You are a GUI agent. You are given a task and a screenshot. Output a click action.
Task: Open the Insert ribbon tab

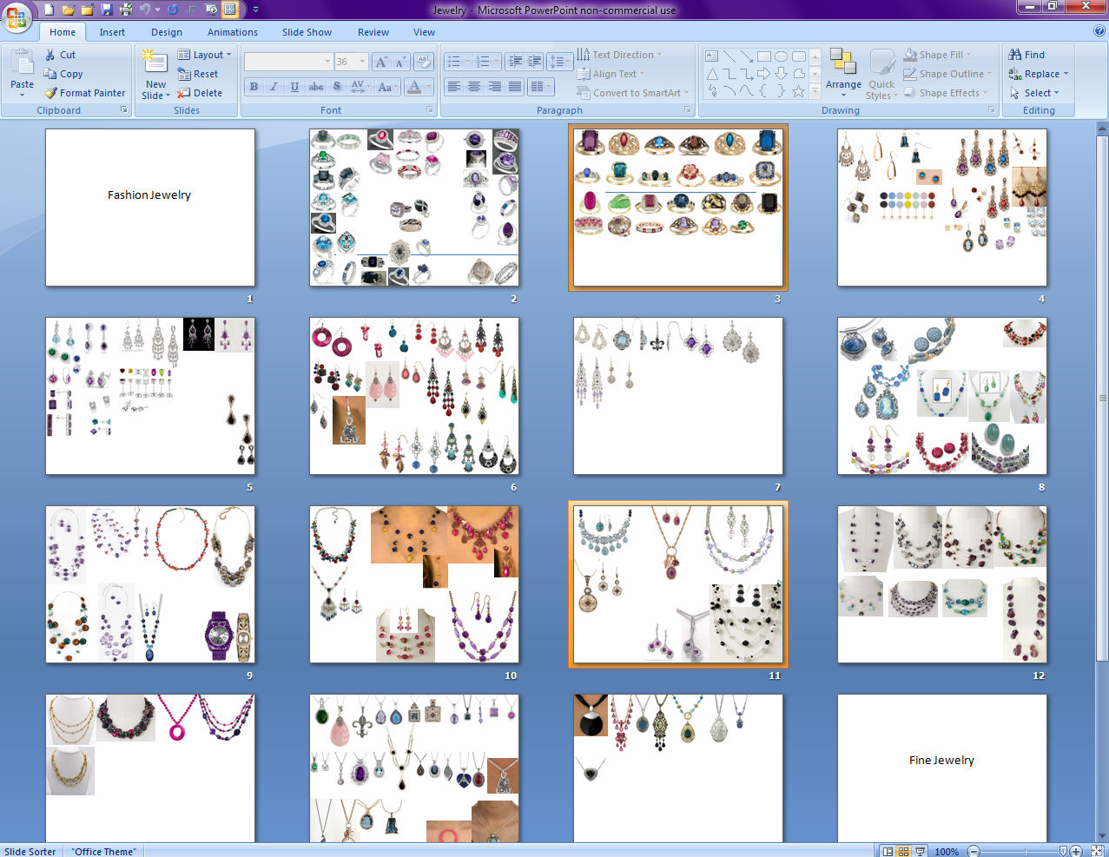(112, 32)
